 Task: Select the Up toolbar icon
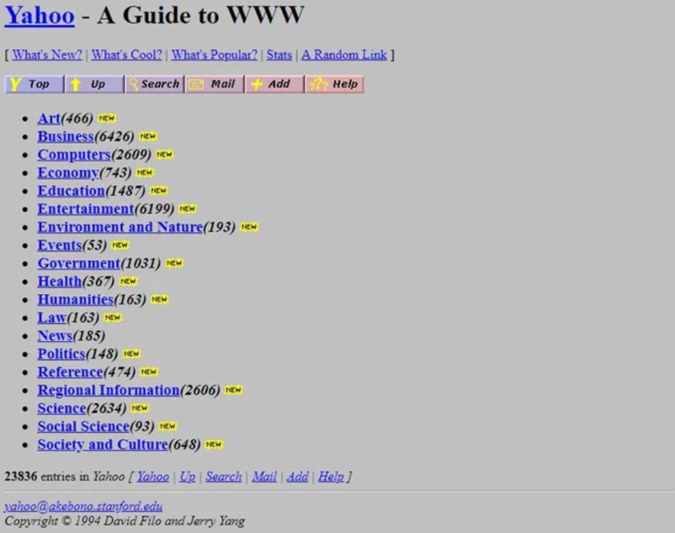point(93,84)
